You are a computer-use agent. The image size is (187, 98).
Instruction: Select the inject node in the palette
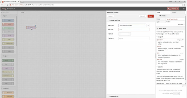[x=8, y=20]
